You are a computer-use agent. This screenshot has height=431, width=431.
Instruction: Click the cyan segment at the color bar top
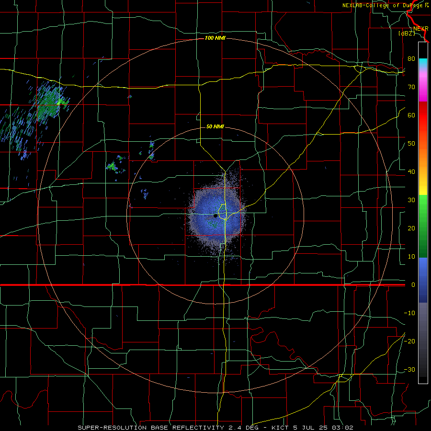point(423,64)
